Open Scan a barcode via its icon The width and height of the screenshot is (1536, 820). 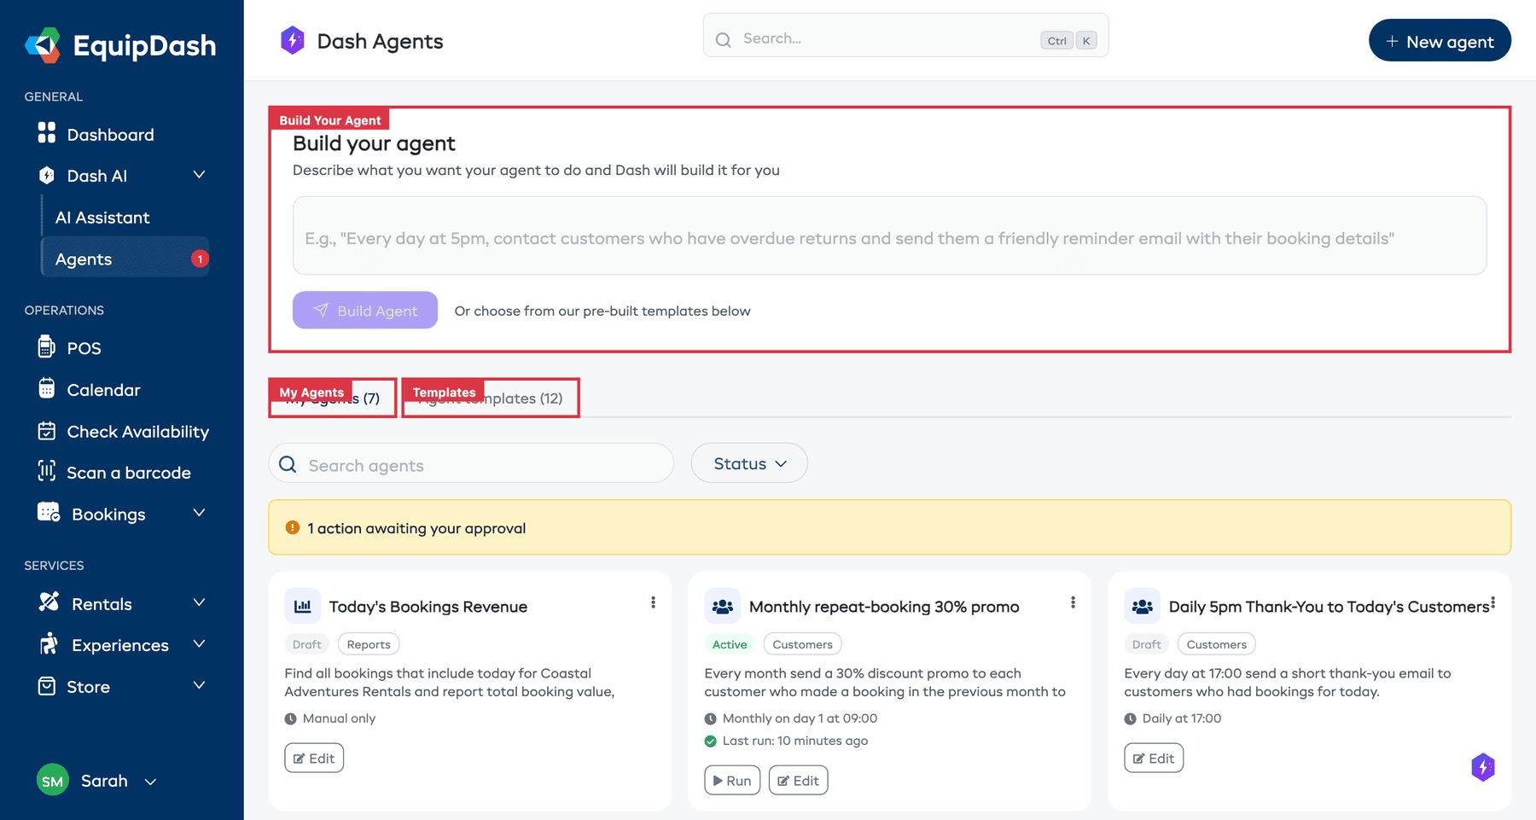(x=47, y=472)
